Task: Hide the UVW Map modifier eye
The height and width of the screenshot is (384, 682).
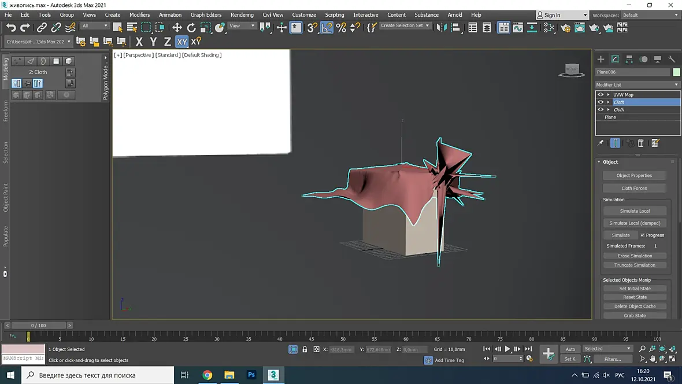Action: (x=601, y=94)
